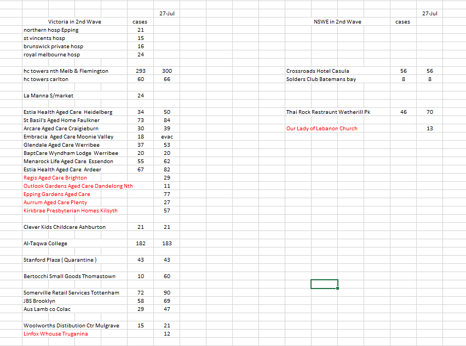Select the Victoria '27-Jul' date header
This screenshot has width=466, height=346.
[x=166, y=13]
